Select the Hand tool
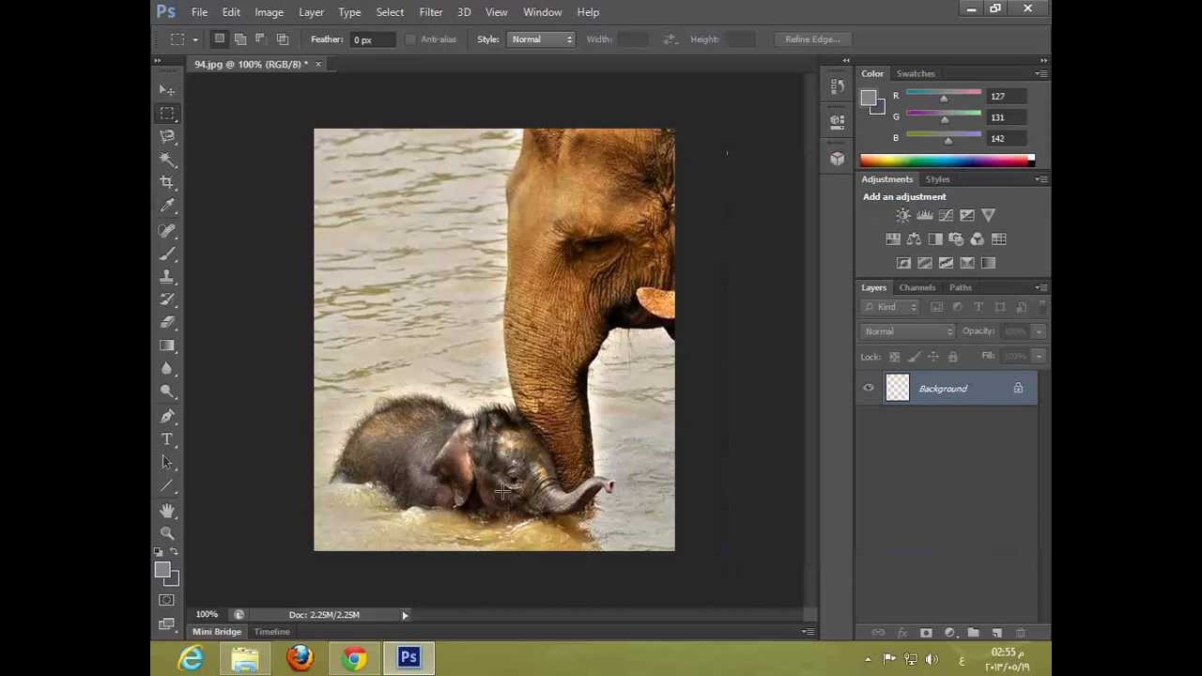The height and width of the screenshot is (676, 1202). (x=167, y=510)
